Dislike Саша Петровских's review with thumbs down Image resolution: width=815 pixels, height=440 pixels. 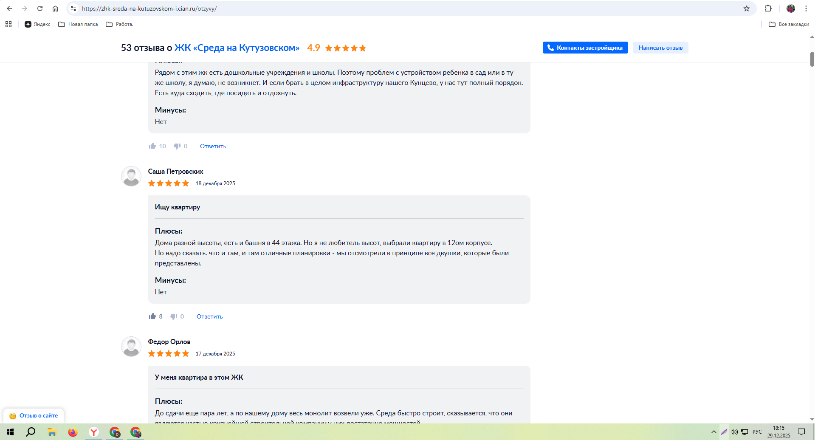tap(174, 316)
